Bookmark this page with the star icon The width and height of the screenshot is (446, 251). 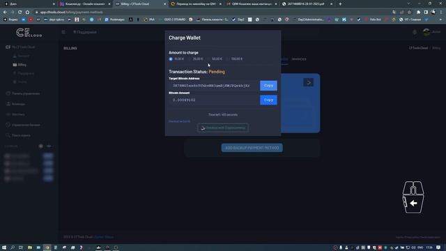[409, 13]
